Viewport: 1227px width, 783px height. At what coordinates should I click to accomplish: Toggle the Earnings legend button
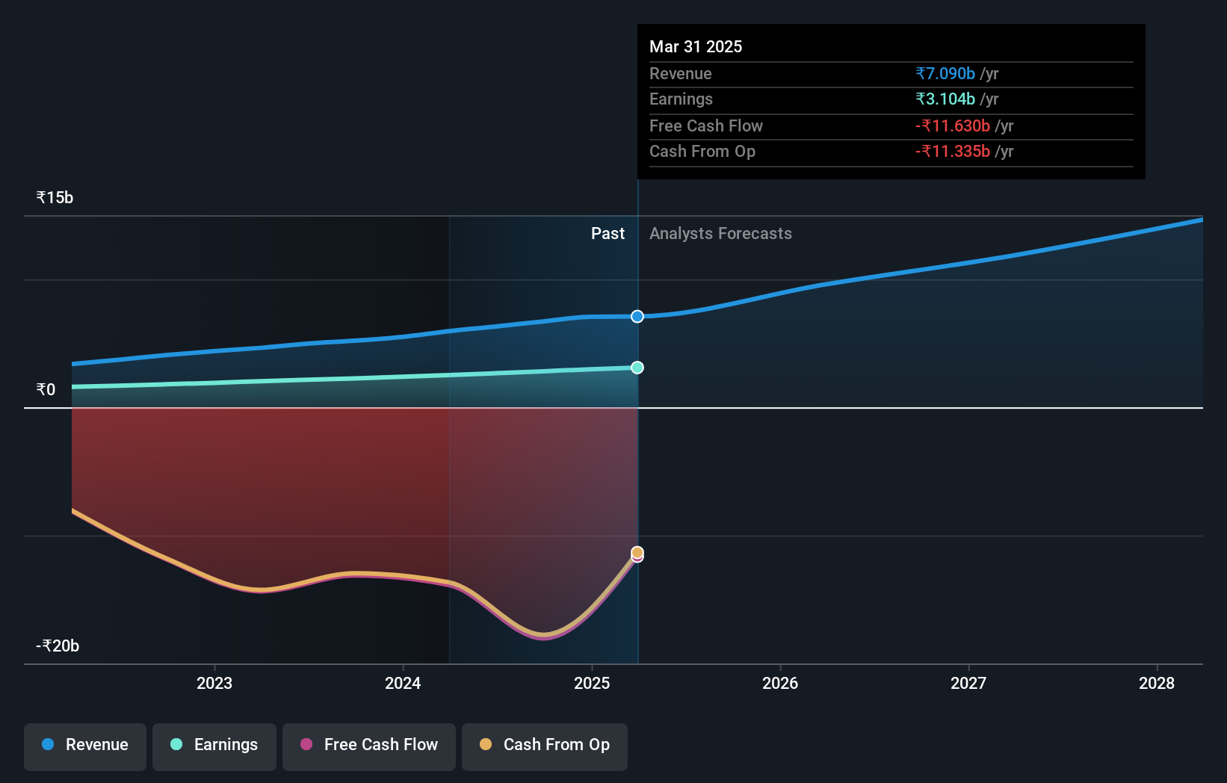point(214,746)
